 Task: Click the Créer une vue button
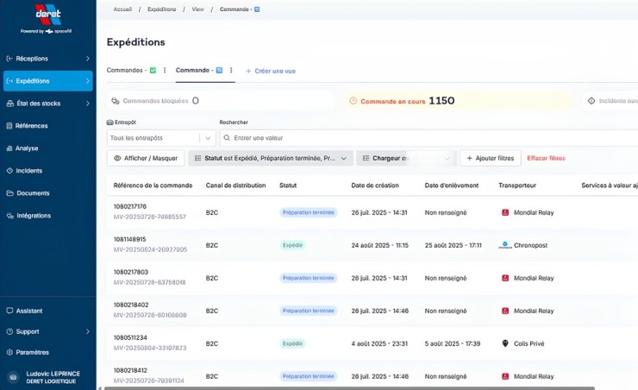tap(271, 71)
